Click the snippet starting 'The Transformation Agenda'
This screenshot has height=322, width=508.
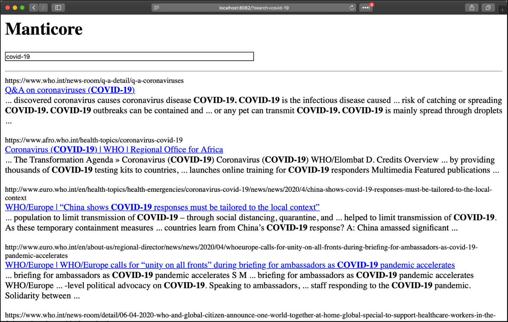click(x=252, y=165)
